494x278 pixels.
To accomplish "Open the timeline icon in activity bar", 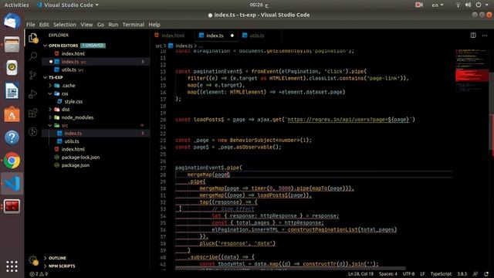I will click(33, 132).
